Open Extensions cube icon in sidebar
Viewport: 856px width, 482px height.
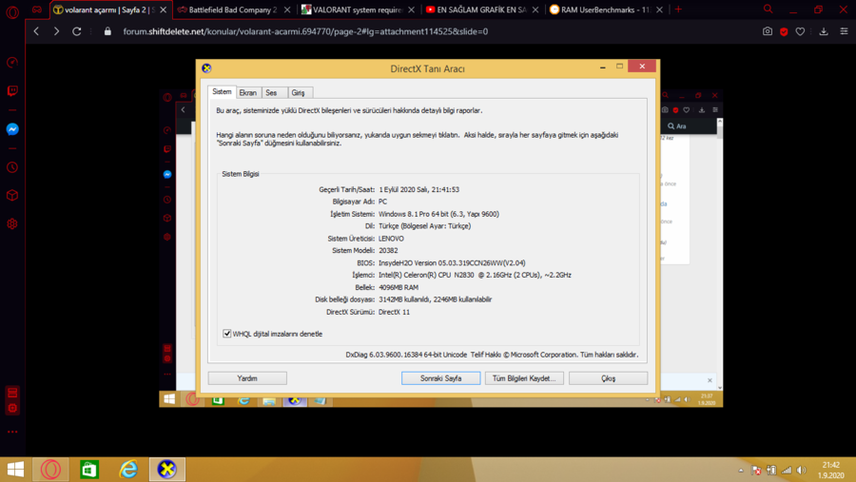[x=12, y=196]
